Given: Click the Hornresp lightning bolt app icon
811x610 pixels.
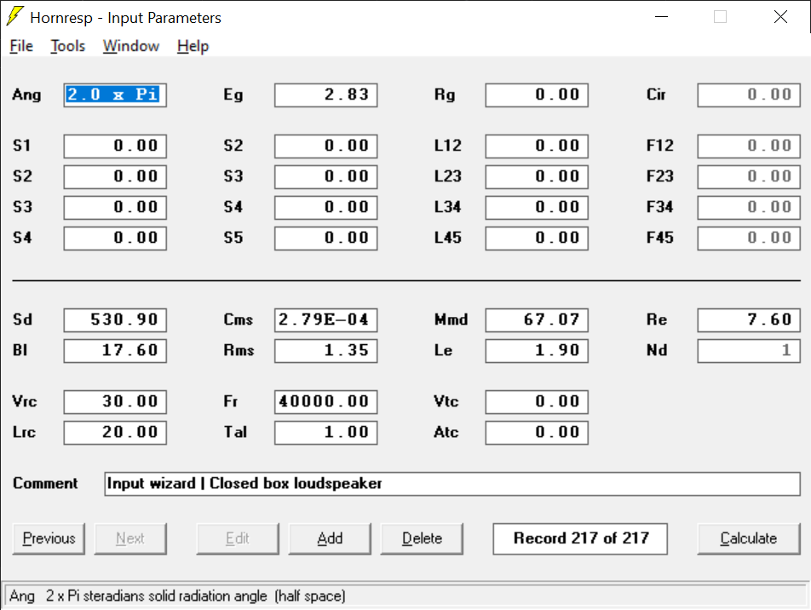Looking at the screenshot, I should 15,16.
